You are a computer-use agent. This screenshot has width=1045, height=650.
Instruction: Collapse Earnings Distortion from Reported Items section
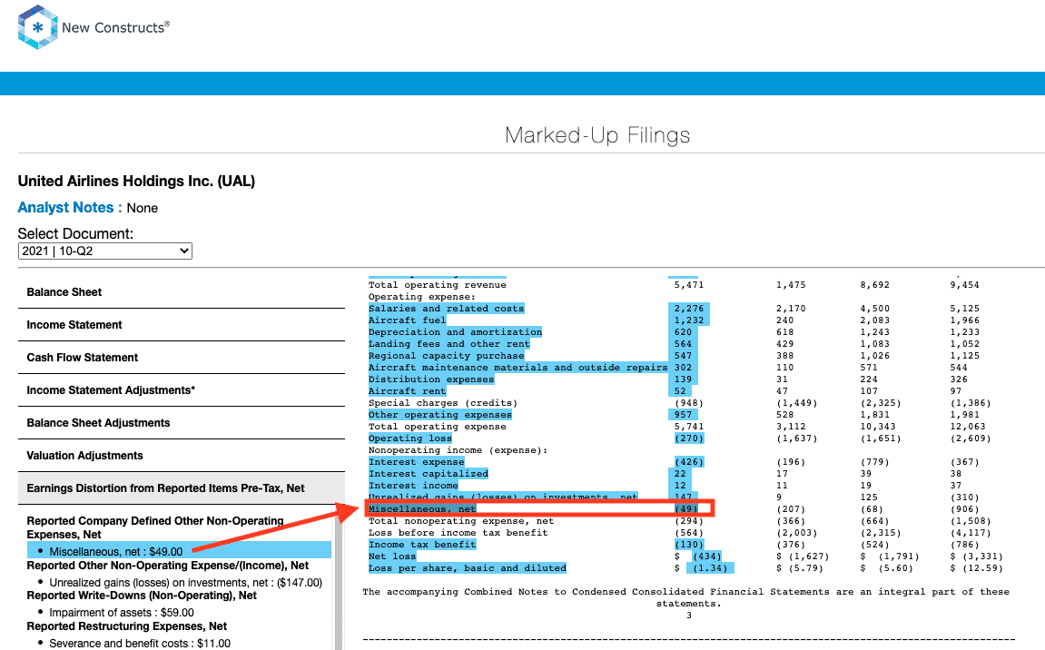point(182,488)
